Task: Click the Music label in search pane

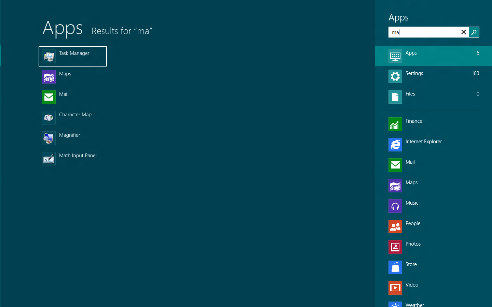Action: [x=412, y=203]
